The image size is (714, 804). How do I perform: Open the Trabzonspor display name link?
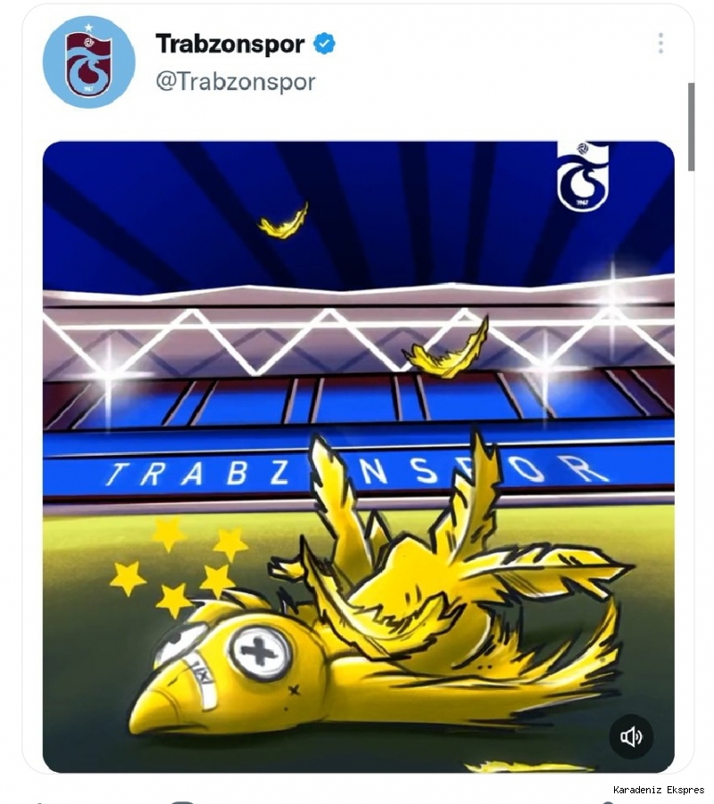pyautogui.click(x=230, y=44)
